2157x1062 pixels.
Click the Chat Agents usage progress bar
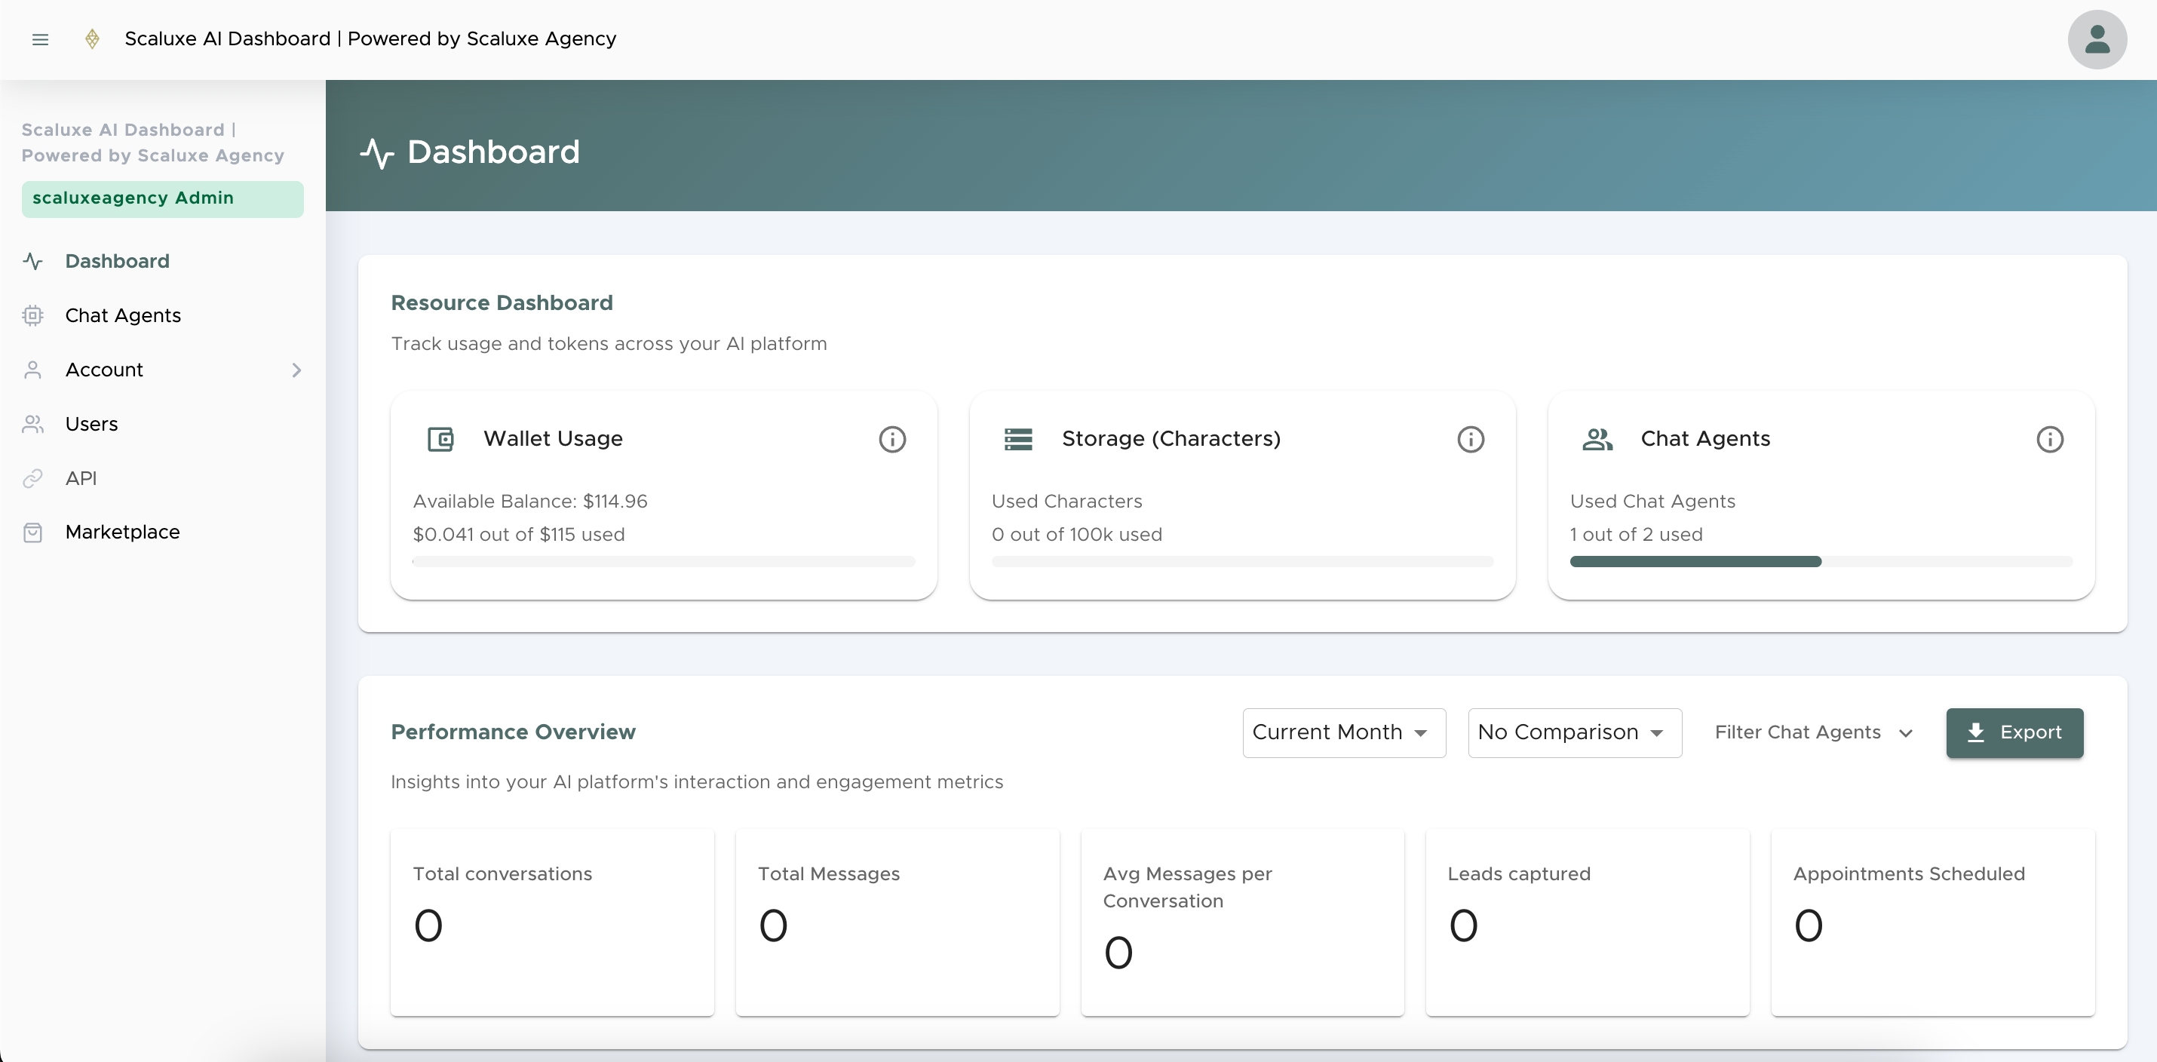click(1821, 561)
